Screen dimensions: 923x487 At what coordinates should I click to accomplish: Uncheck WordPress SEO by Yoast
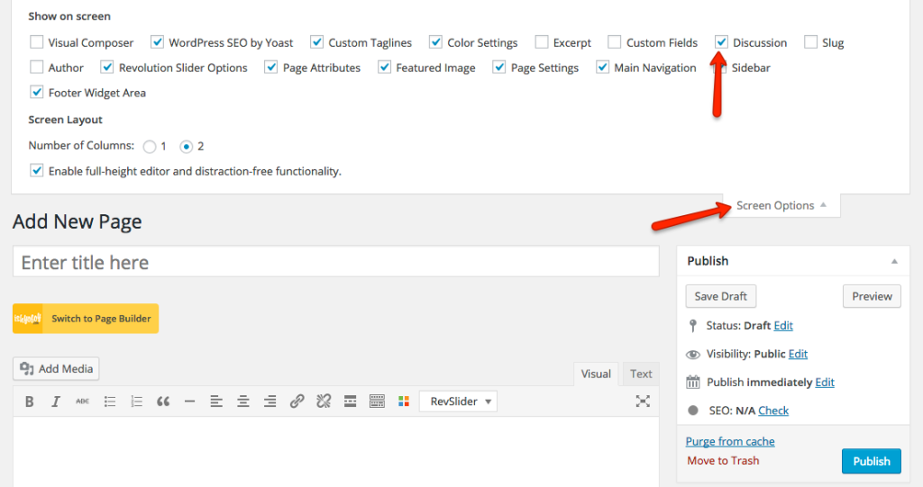tap(157, 42)
